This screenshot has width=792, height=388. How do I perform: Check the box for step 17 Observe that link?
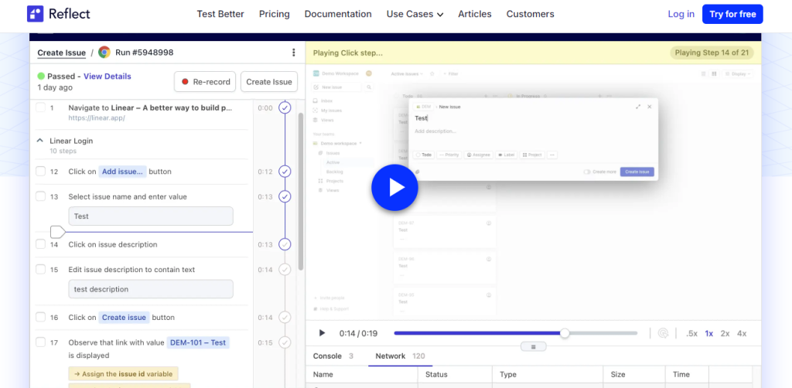[x=40, y=342]
